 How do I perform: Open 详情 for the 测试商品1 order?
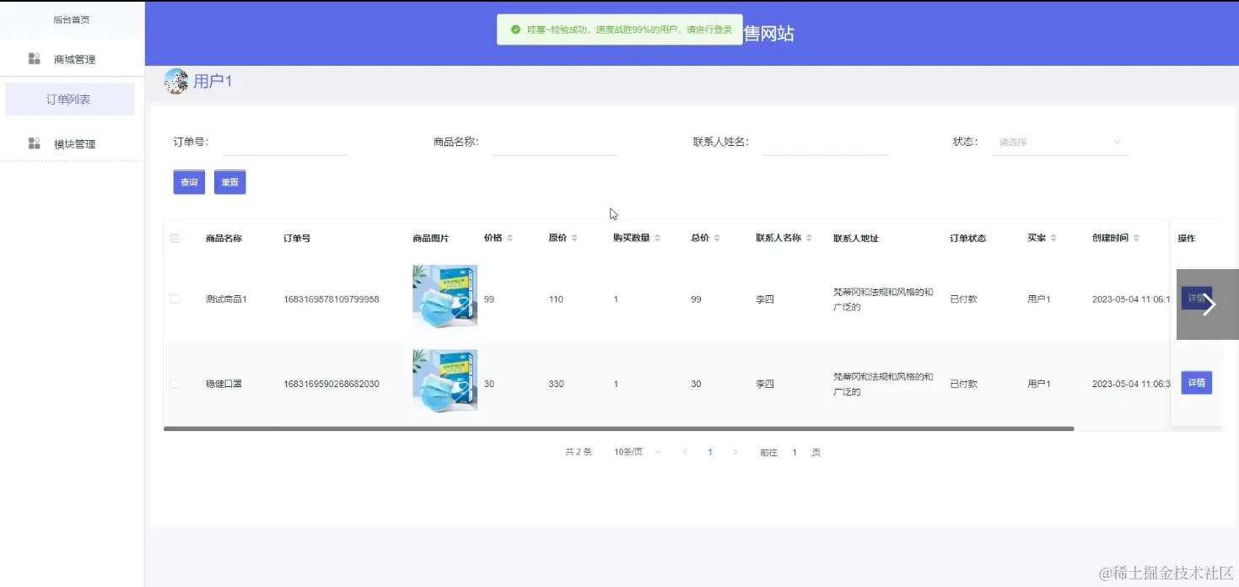coord(1196,299)
